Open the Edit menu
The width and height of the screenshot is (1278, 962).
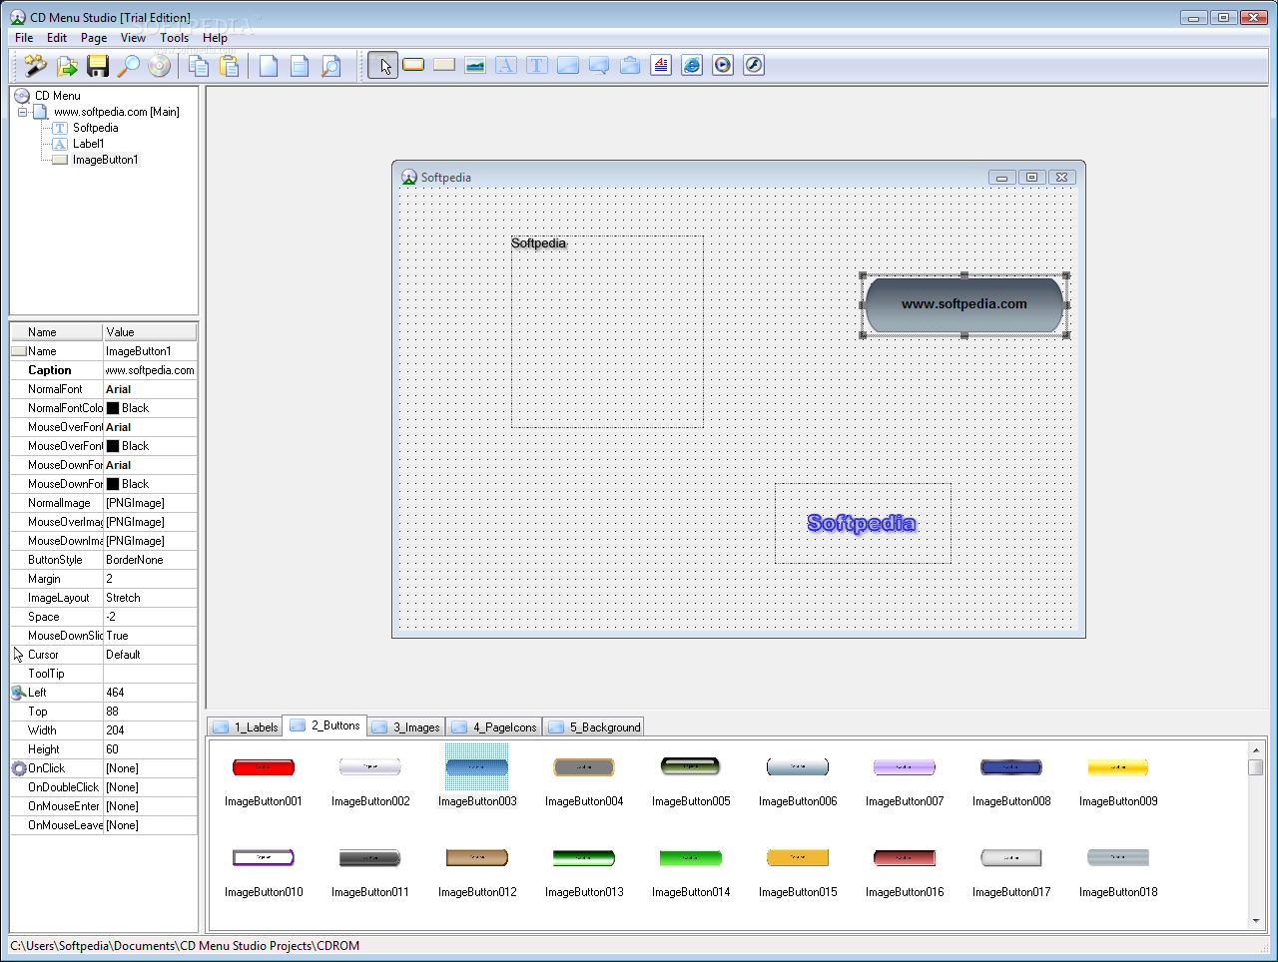point(57,38)
